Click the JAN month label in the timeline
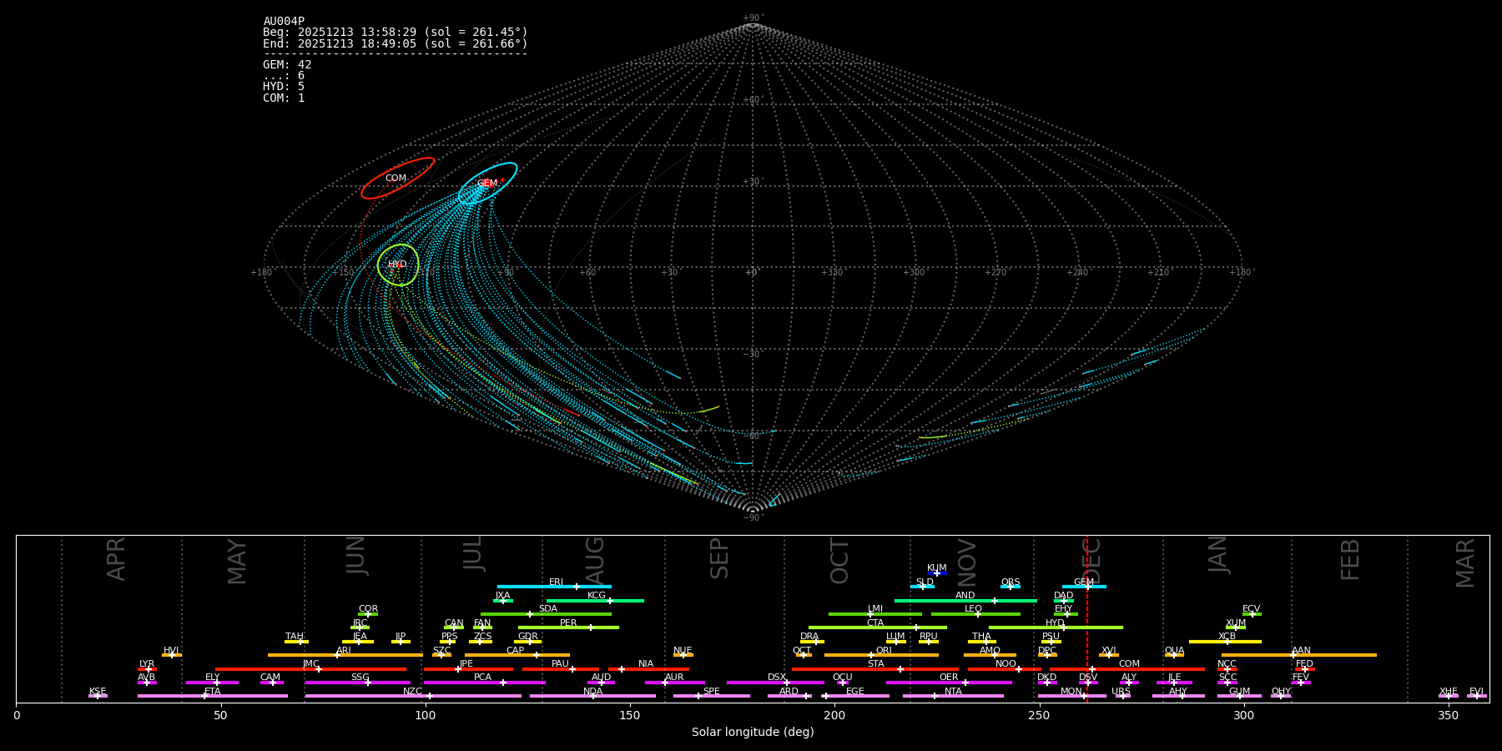This screenshot has height=751, width=1502. pos(1218,555)
